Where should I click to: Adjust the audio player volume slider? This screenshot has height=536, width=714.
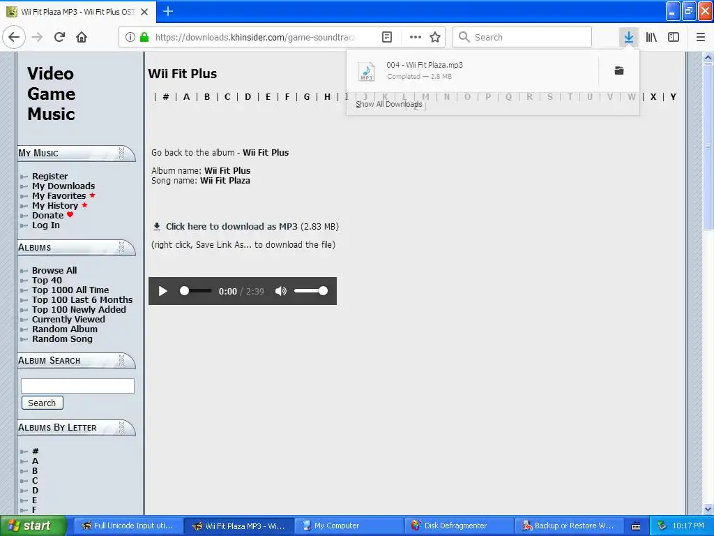310,291
